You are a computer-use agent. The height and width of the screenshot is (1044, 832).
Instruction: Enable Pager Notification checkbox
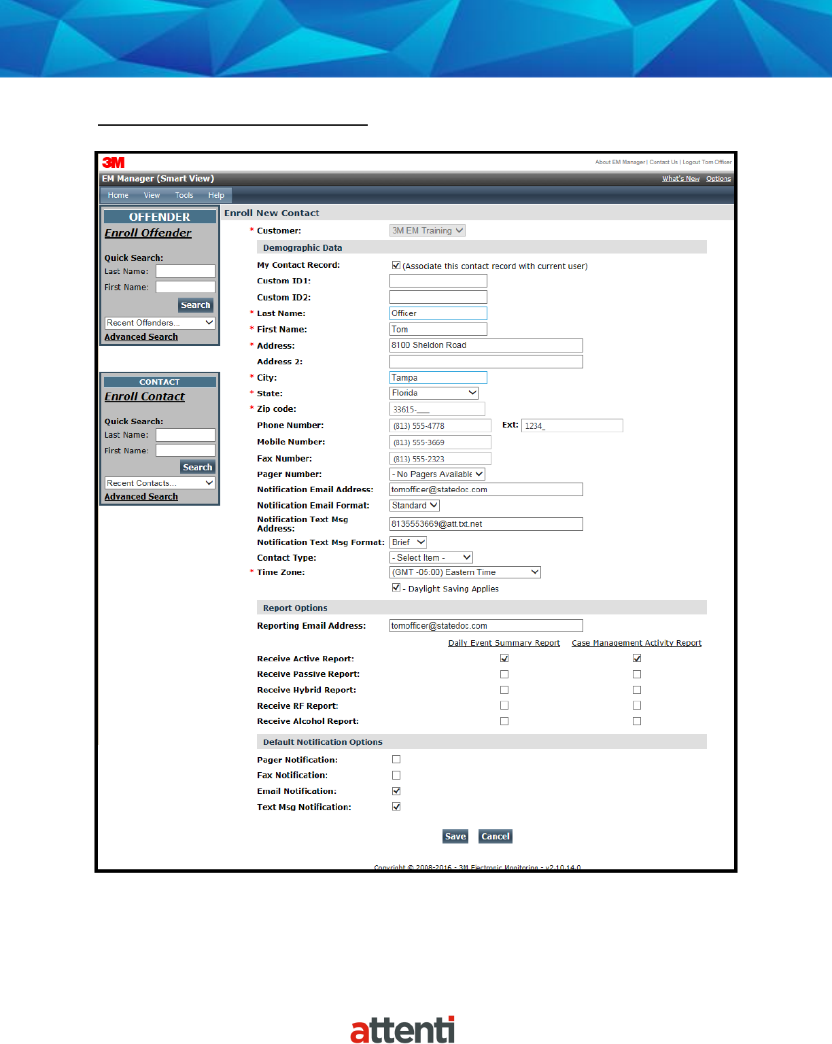click(396, 759)
